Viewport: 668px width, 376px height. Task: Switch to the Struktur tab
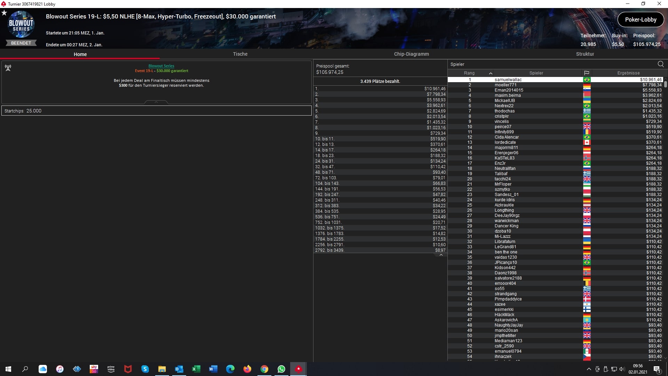pos(585,54)
